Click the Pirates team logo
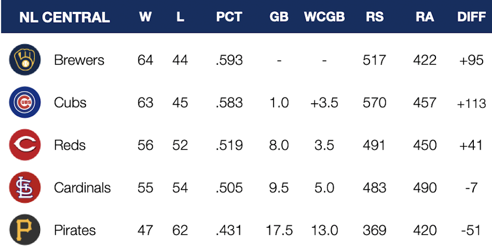 point(23,230)
